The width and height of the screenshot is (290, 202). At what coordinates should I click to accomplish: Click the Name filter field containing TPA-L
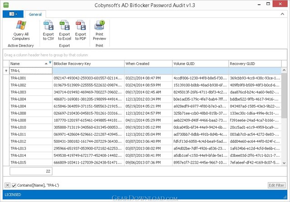[31, 70]
